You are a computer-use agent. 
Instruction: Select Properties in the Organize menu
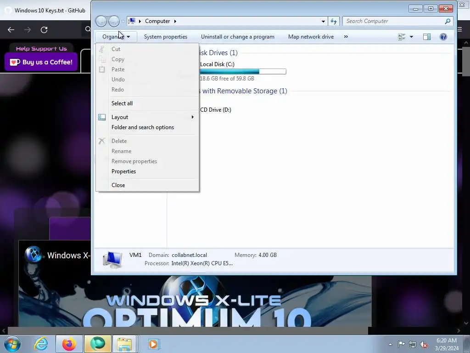(123, 171)
